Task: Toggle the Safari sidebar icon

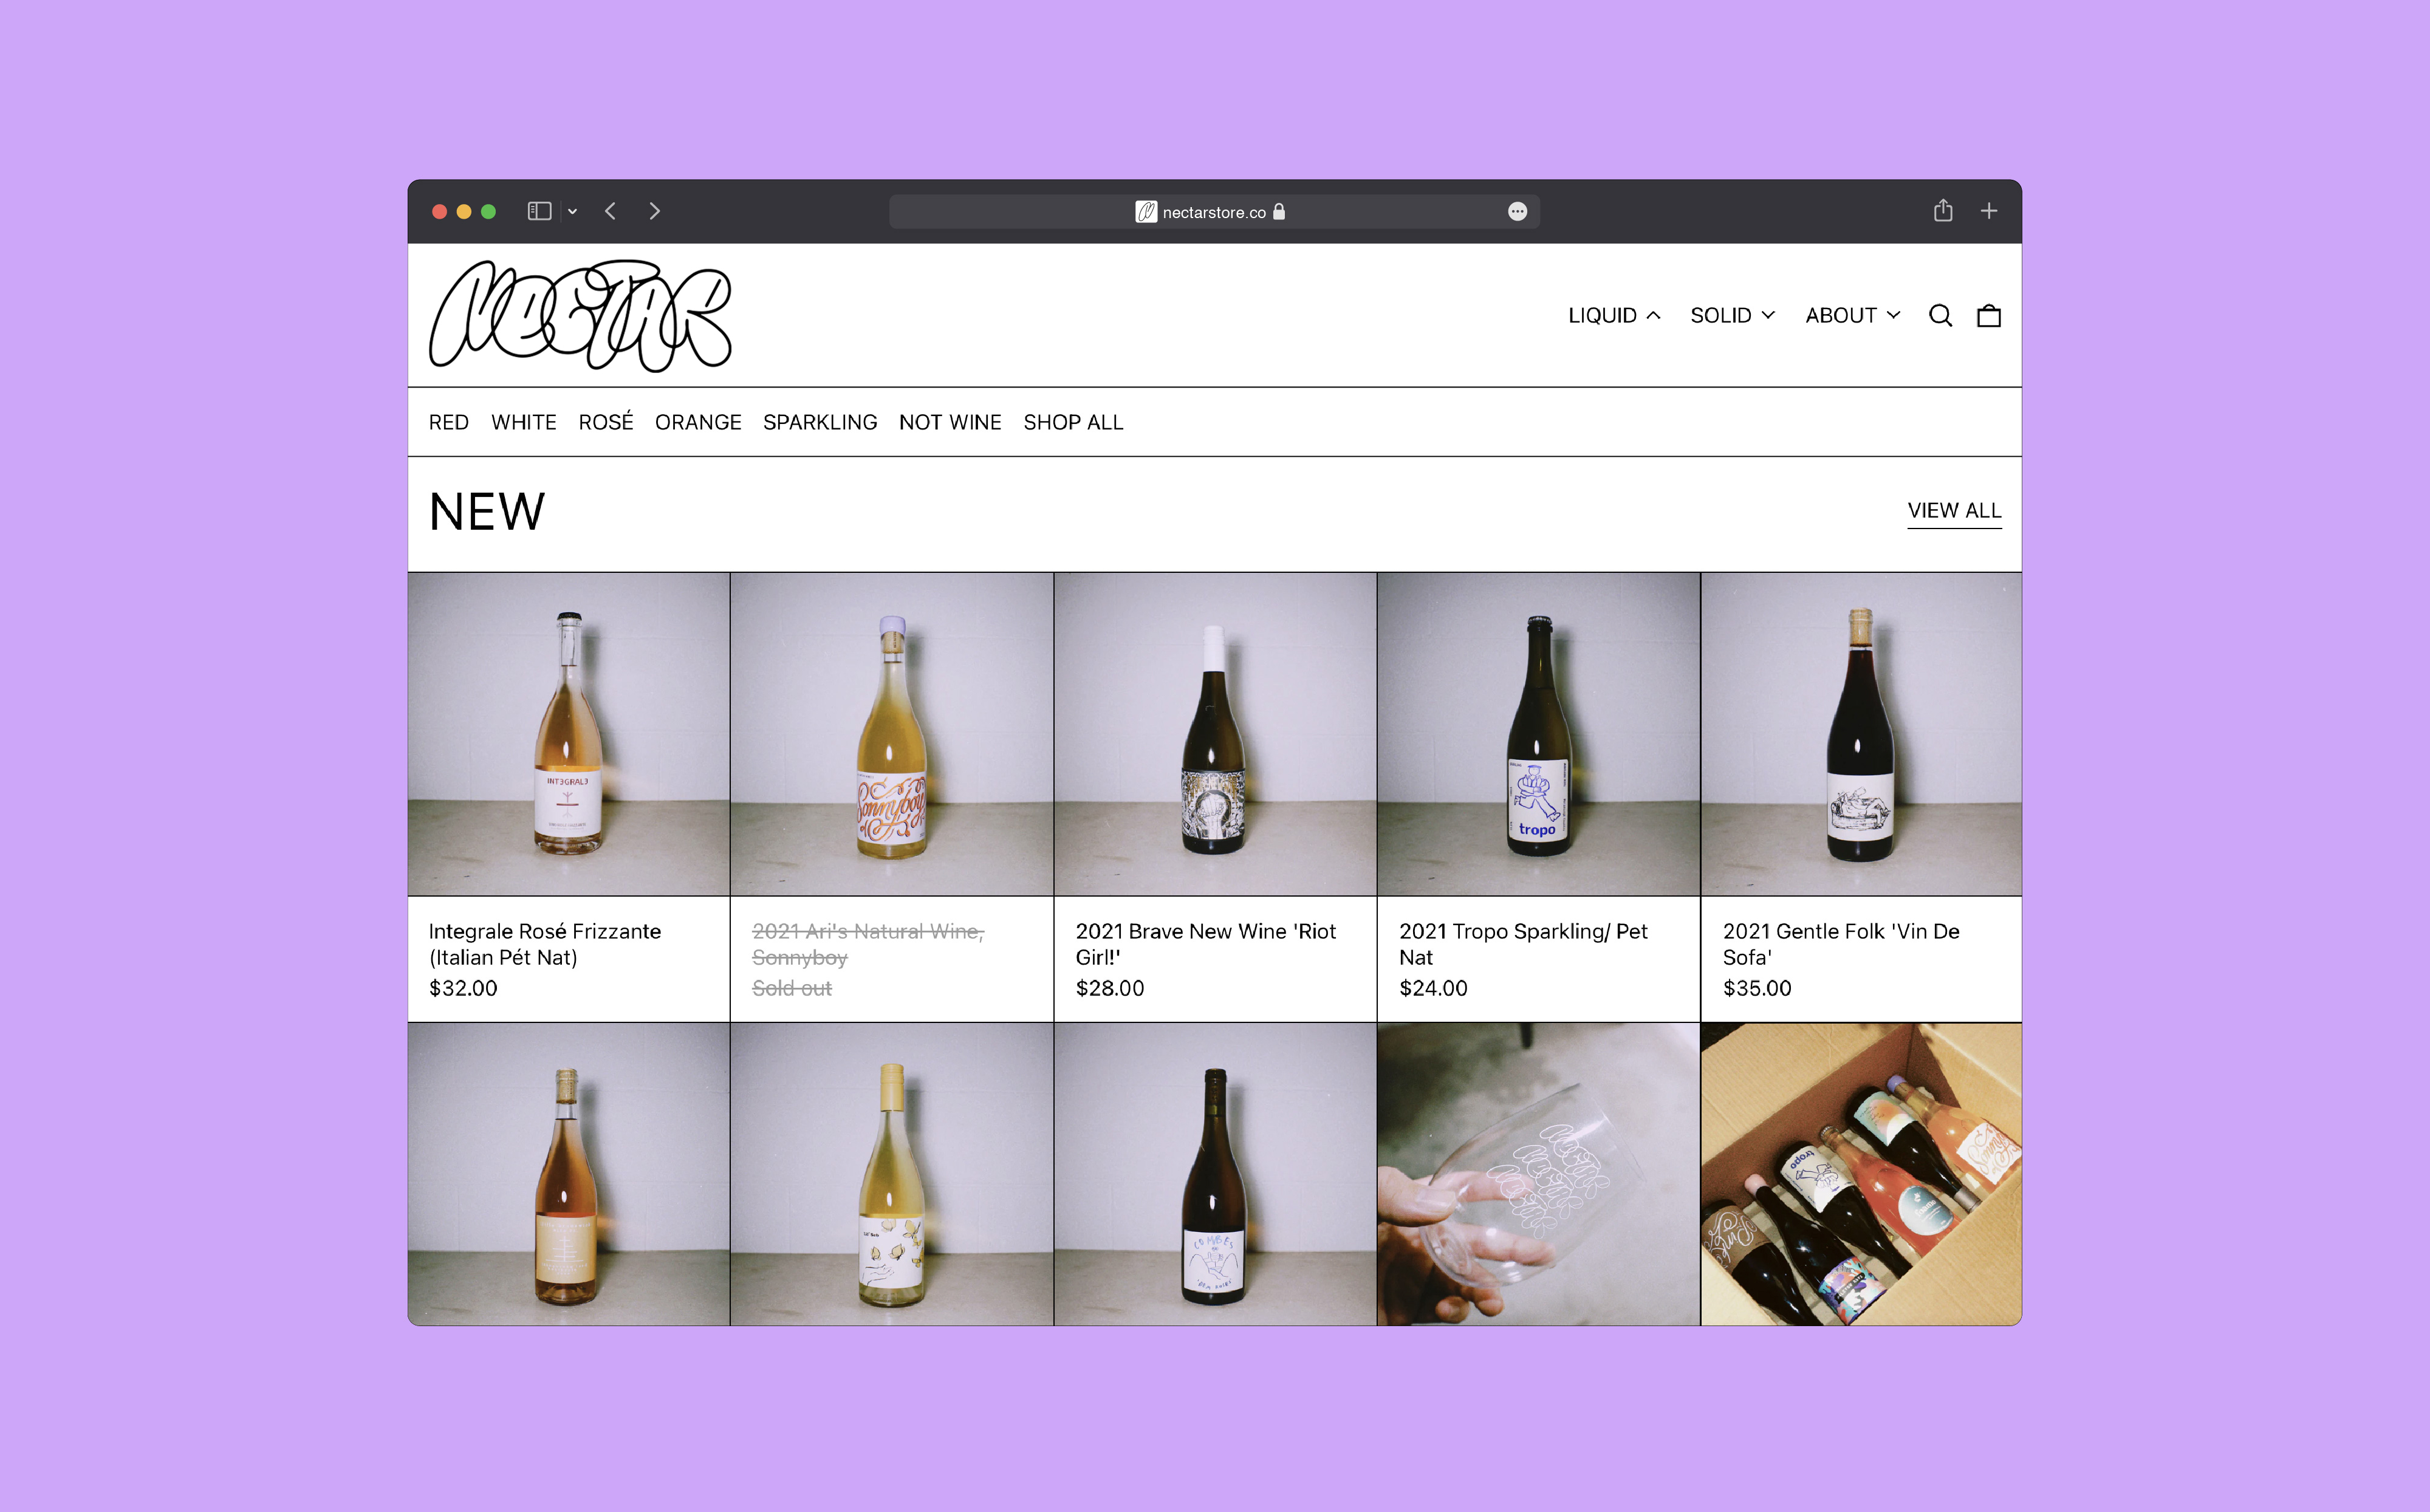Action: (x=539, y=211)
